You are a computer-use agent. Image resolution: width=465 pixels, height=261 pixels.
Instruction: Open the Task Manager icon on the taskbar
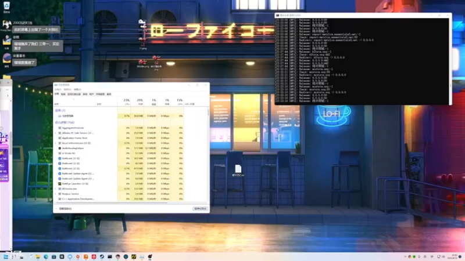[x=142, y=256]
